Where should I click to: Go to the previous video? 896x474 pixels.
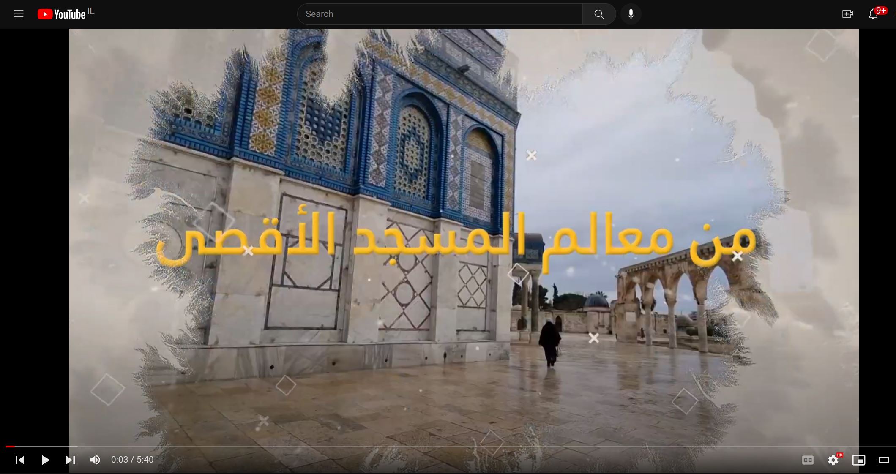(20, 460)
